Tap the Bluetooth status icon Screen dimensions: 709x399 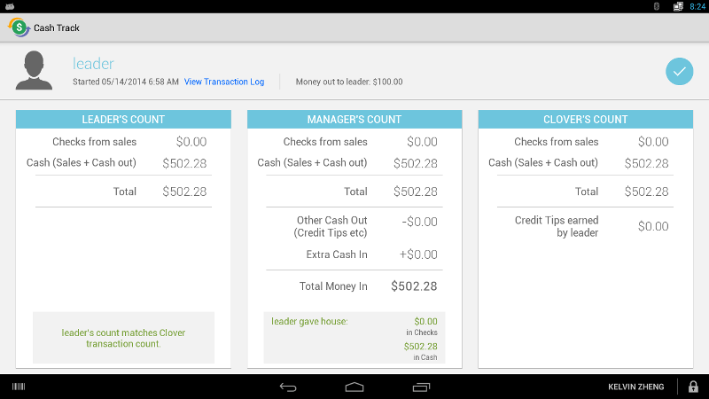coord(657,6)
